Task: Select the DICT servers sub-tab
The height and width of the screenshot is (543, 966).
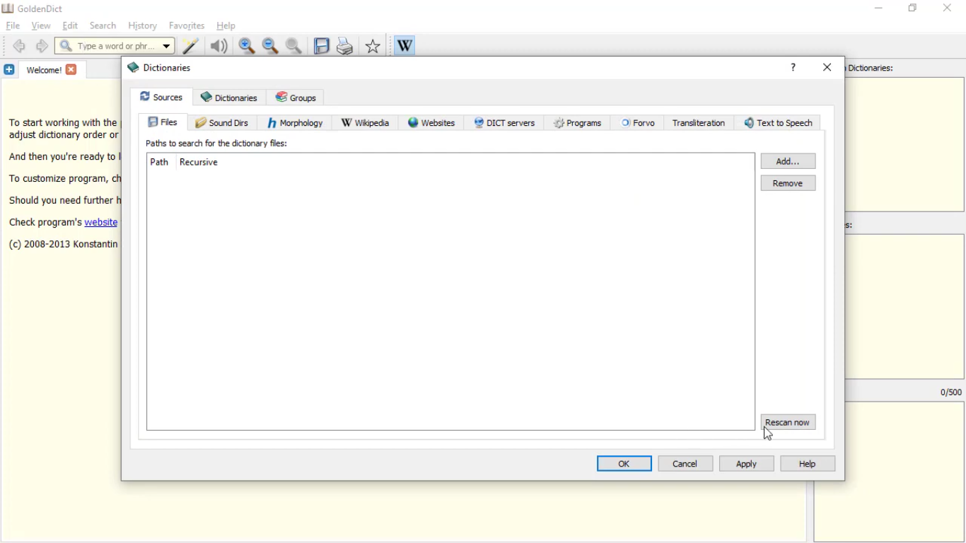Action: point(504,123)
